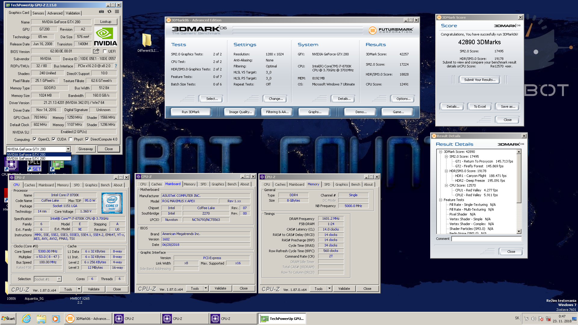Open Tools dropdown arrow in CPU-Z Mainboard window
The width and height of the screenshot is (578, 325).
point(206,288)
